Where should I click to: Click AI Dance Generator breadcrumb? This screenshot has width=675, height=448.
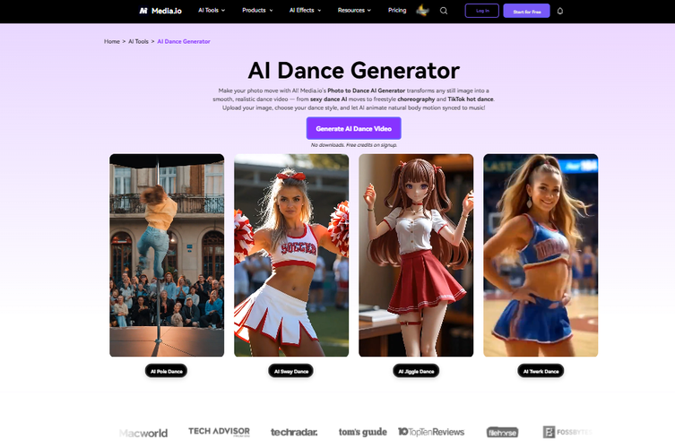pos(184,41)
